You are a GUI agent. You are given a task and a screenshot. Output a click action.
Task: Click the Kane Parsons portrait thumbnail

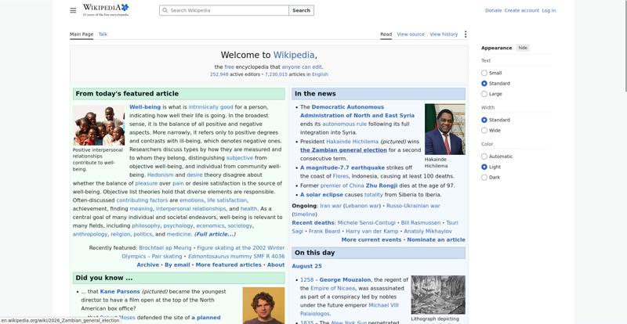[263, 305]
